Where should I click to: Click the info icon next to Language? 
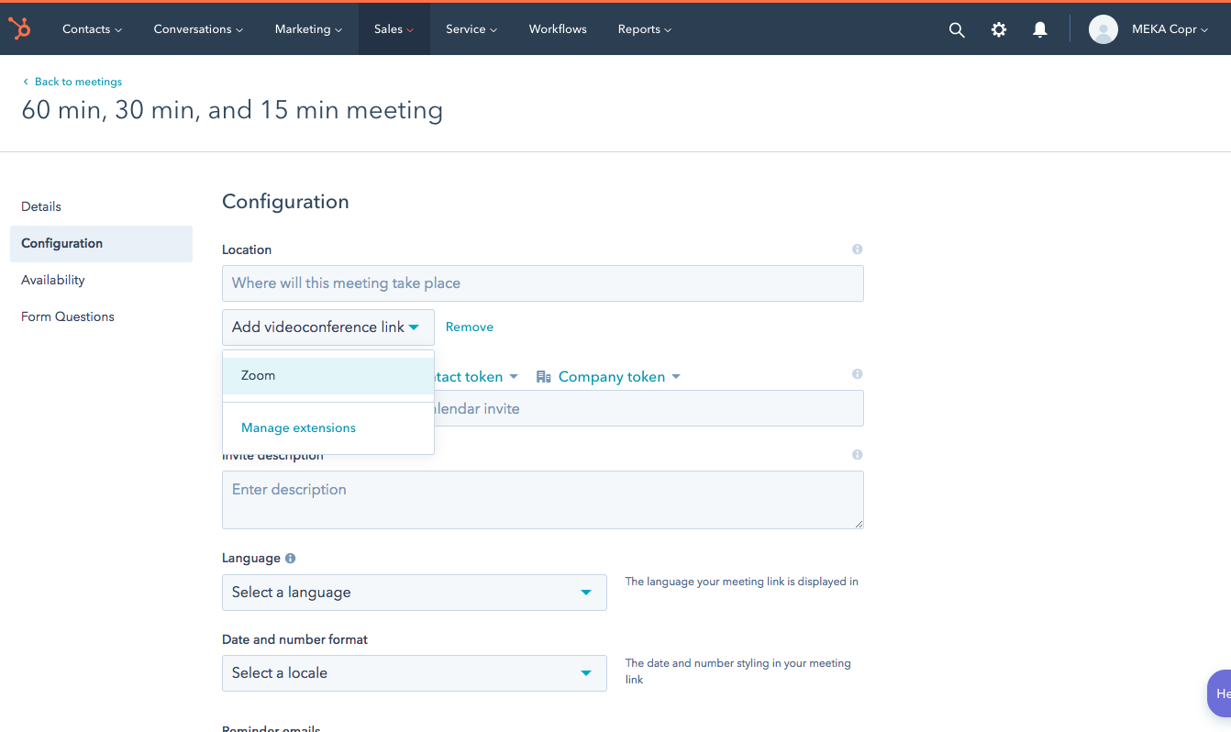point(291,558)
